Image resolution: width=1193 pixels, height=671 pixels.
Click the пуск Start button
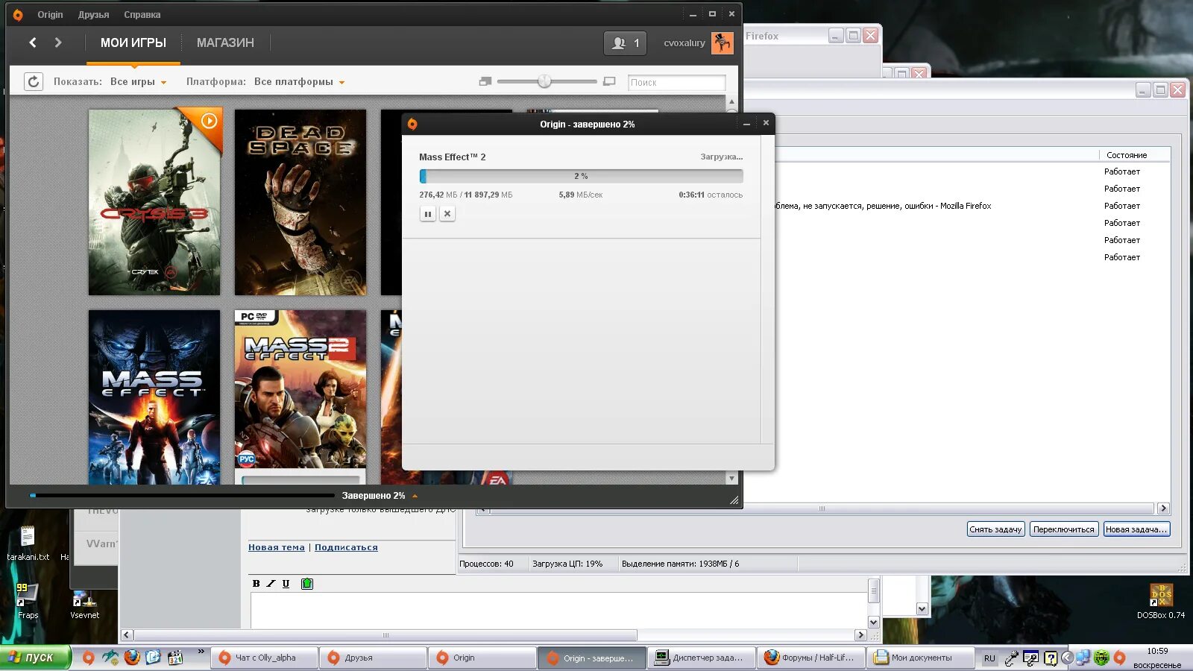[x=35, y=658]
